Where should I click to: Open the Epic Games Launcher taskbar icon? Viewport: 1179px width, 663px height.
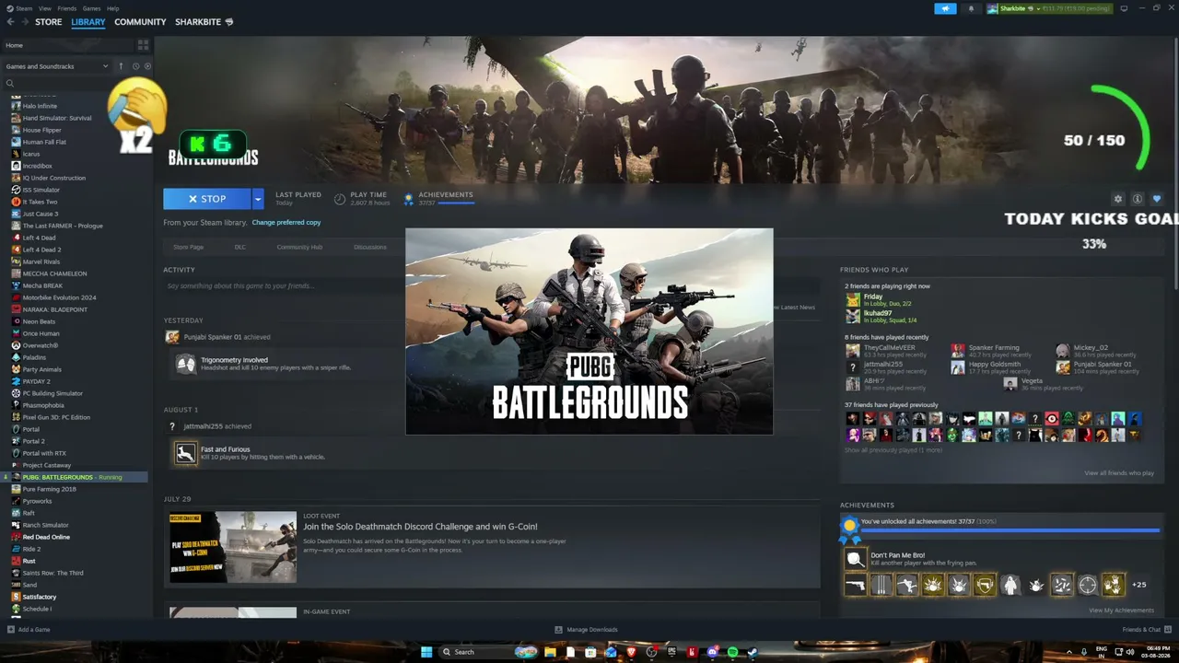coord(671,652)
